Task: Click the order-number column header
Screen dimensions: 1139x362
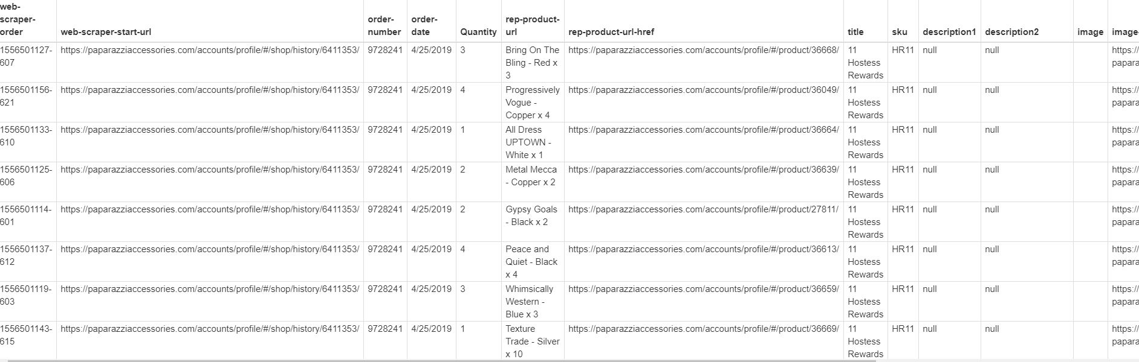Action: point(384,26)
